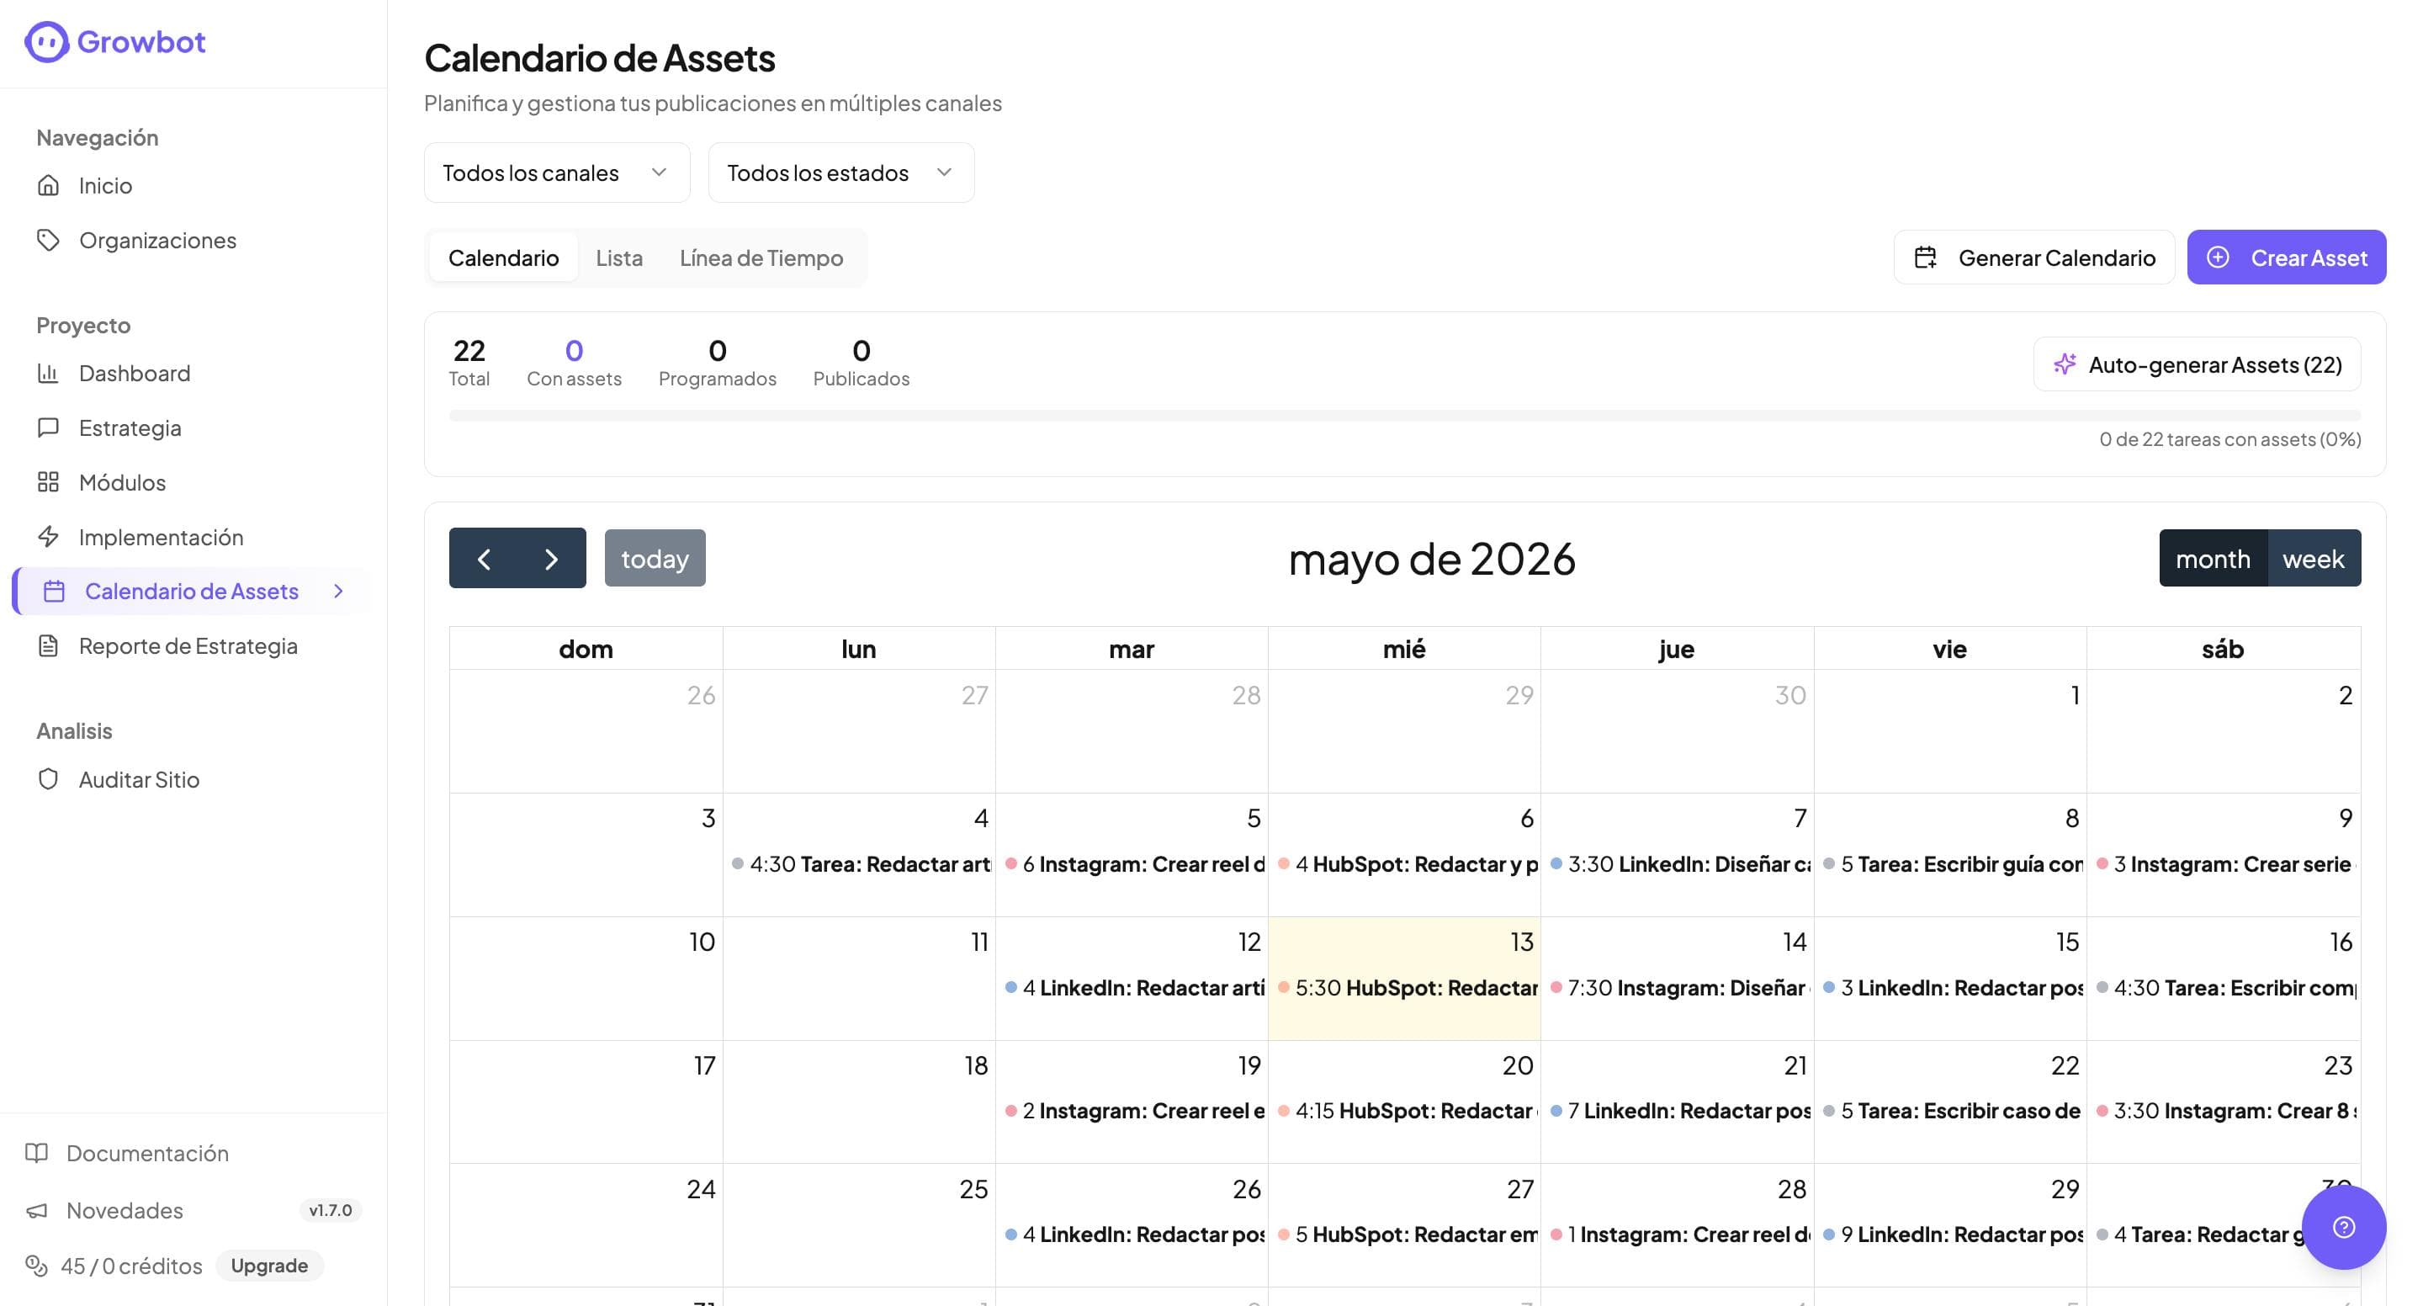Click the Upgrade button
Image resolution: width=2423 pixels, height=1306 pixels.
point(269,1266)
